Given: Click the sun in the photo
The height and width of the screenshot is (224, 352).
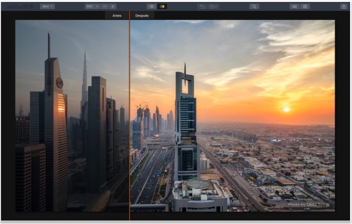Looking at the screenshot, I should tap(286, 110).
